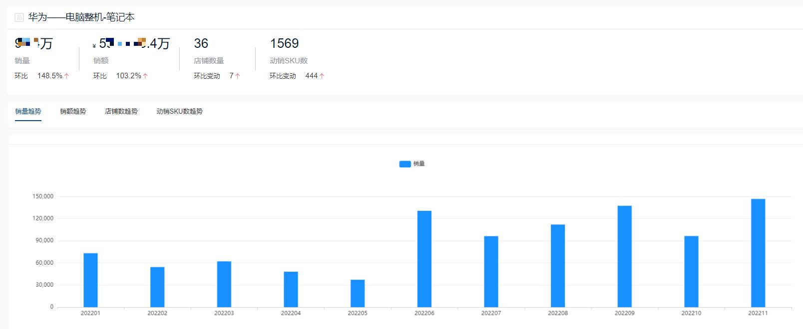803x329 pixels.
Task: Click the 店铺数量 value 36
Action: pyautogui.click(x=201, y=43)
